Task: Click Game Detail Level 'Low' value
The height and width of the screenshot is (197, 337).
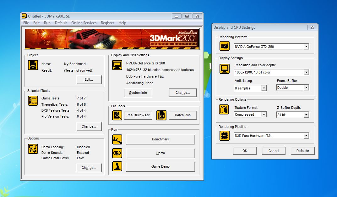Action: pos(80,158)
